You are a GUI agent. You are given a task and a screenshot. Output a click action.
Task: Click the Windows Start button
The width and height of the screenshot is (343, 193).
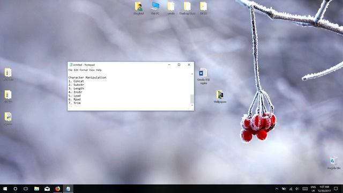pyautogui.click(x=5, y=189)
